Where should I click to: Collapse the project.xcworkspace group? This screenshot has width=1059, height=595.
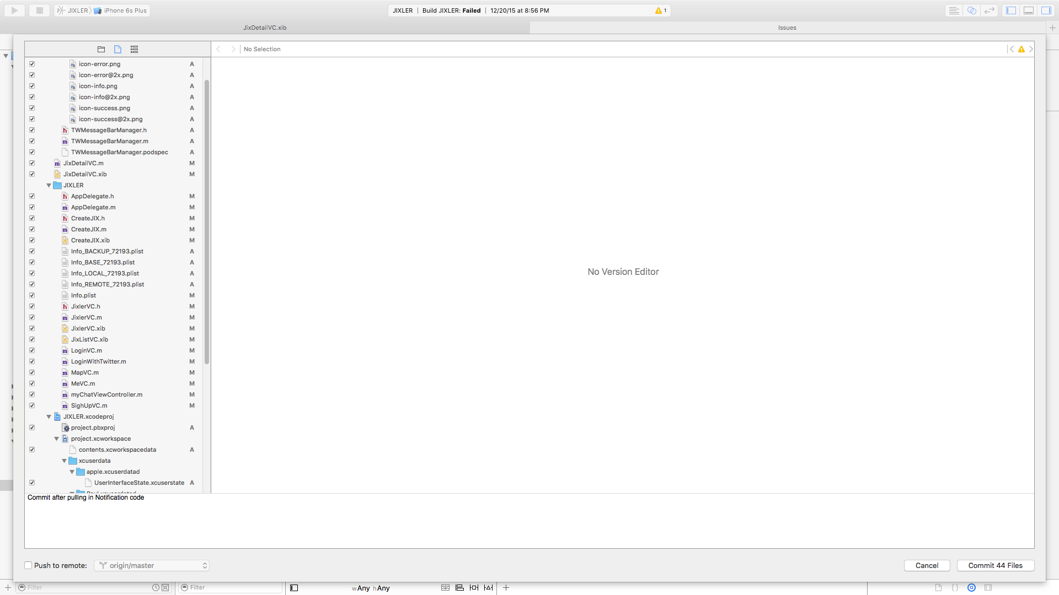pos(57,439)
